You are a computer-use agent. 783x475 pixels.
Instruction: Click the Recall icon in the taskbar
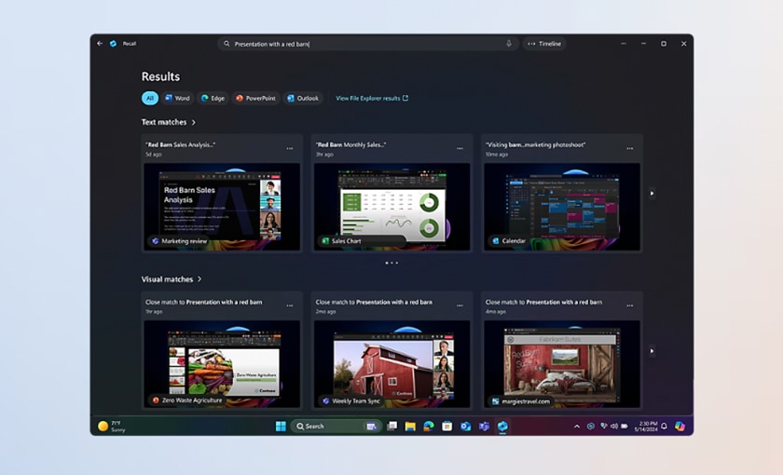tap(502, 427)
